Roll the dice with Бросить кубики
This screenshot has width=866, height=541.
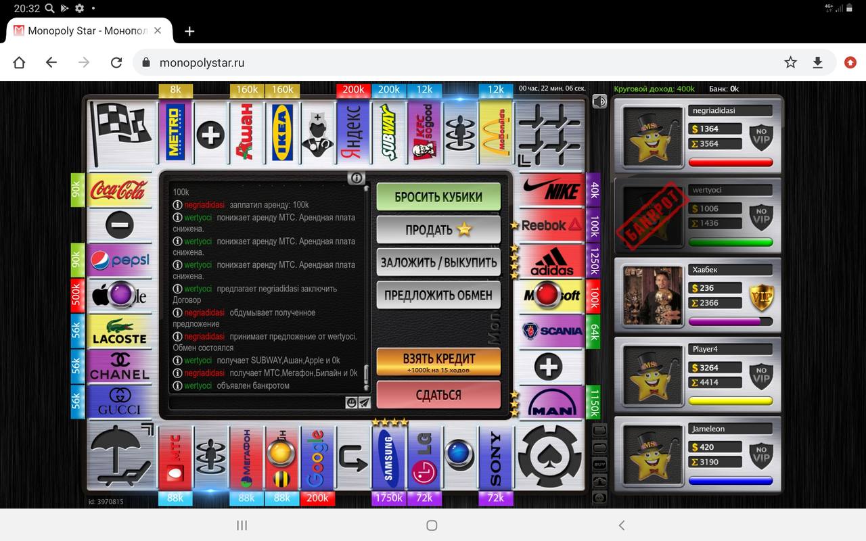point(438,197)
